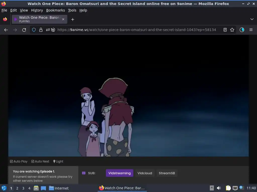Open the Help menu
Viewport: 257px width, 192px height.
pos(83,10)
